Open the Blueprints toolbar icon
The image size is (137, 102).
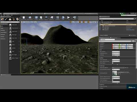(52, 18)
